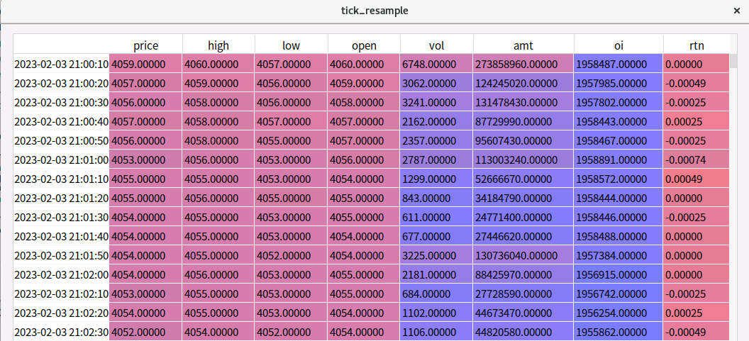Select vol cell 2357.00000

coord(437,140)
